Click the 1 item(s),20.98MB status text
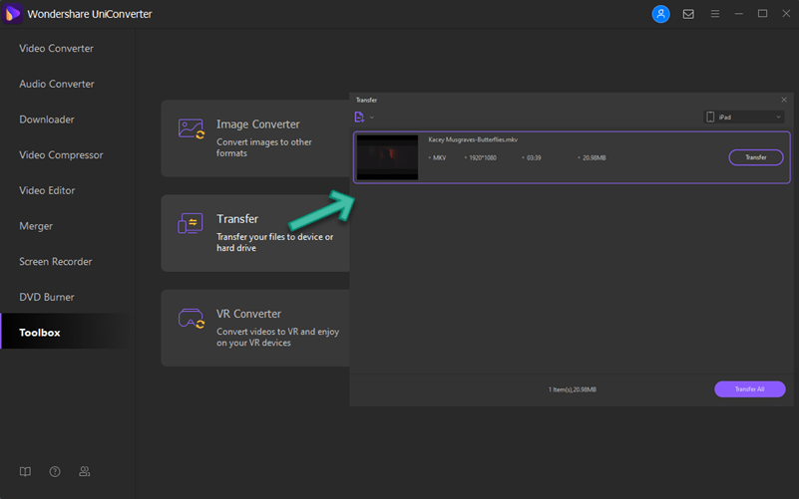 point(573,389)
